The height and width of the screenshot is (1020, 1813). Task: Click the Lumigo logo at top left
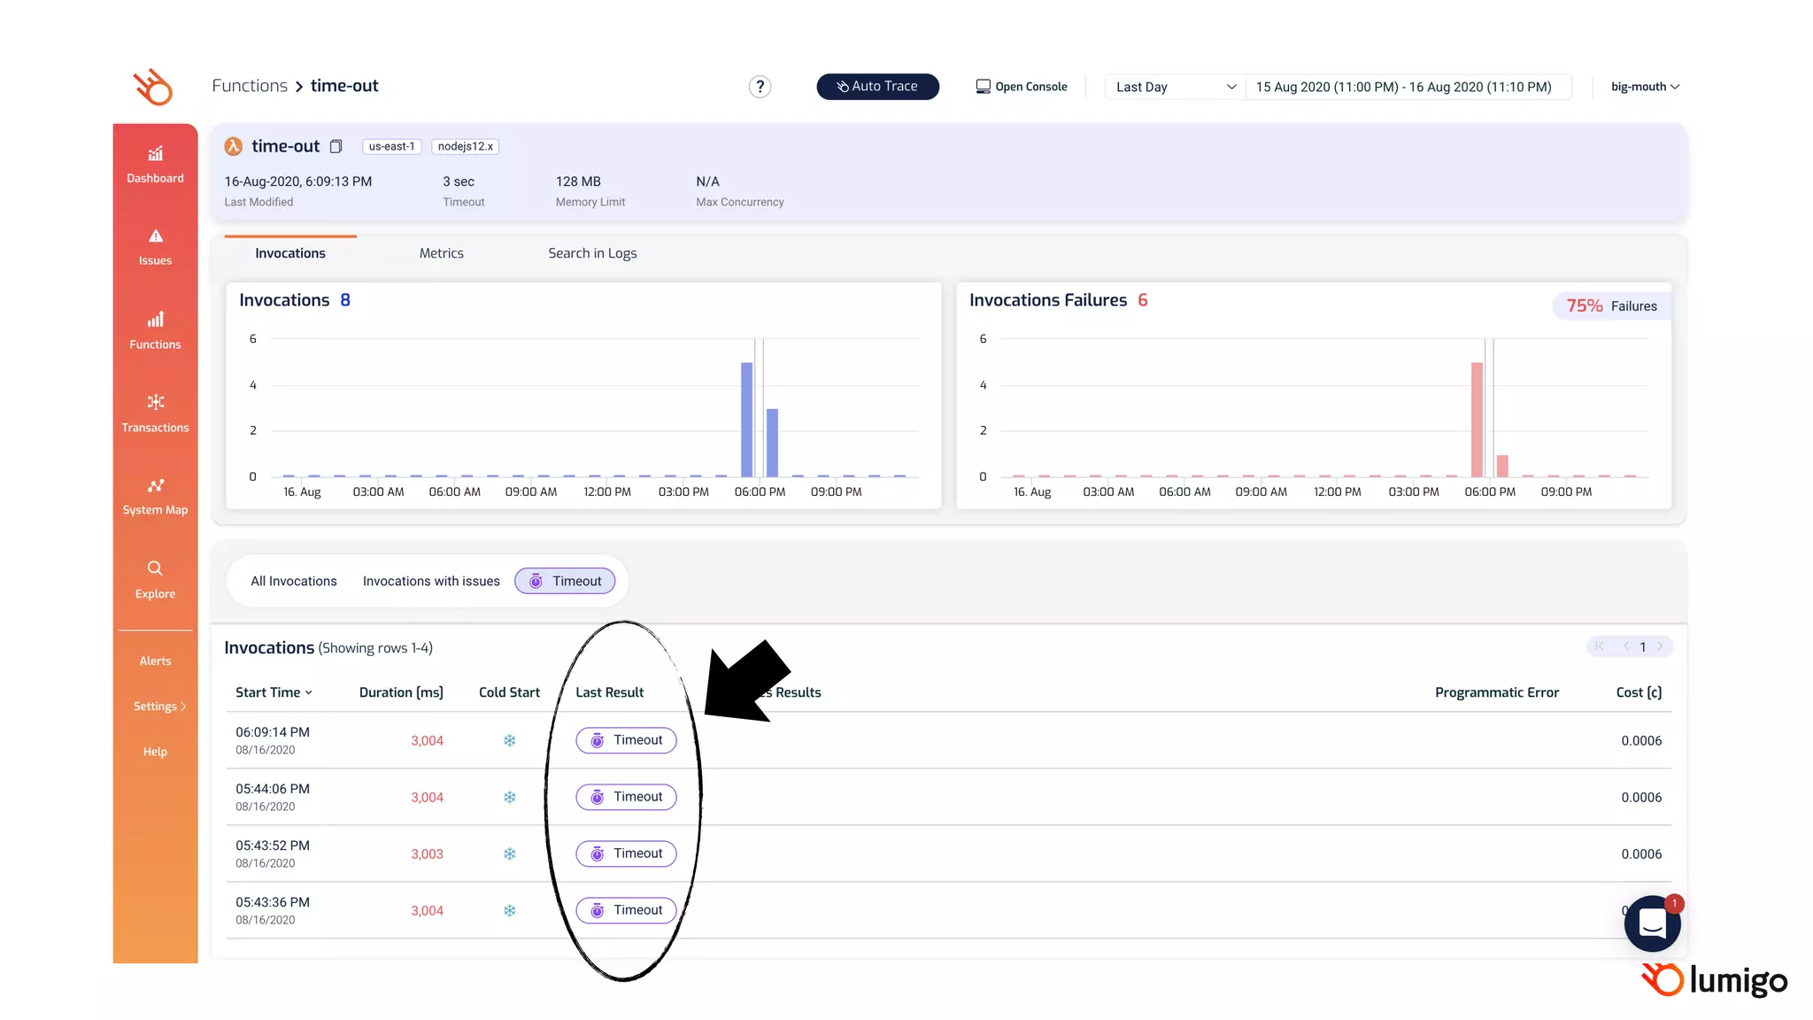click(153, 87)
